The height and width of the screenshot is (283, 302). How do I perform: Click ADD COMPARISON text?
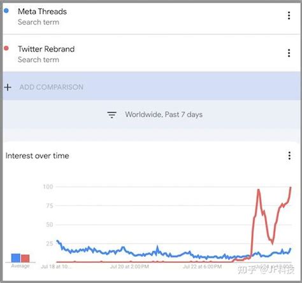pos(52,87)
